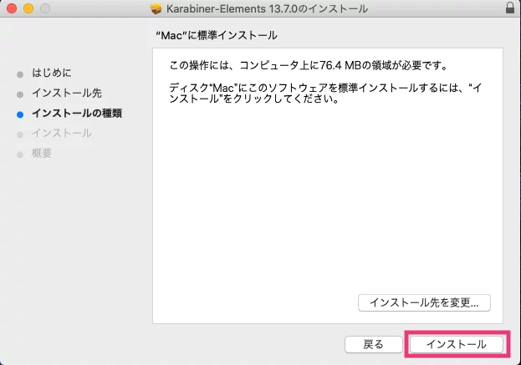Screen dimensions: 521x365
Task: Click the インストール button
Action: pyautogui.click(x=457, y=344)
